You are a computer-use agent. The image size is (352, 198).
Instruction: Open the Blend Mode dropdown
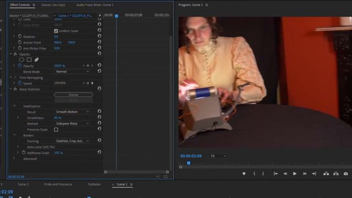pyautogui.click(x=72, y=71)
